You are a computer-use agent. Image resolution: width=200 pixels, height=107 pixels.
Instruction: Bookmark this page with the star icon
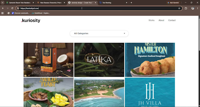pyautogui.click(x=179, y=8)
